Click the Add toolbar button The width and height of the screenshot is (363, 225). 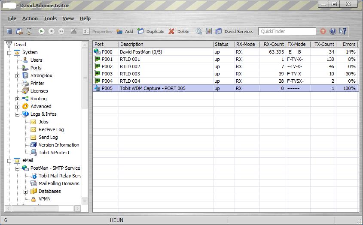(125, 31)
